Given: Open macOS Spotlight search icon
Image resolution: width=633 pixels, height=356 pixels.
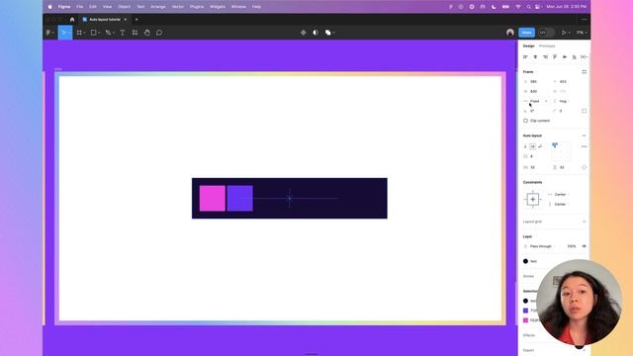Looking at the screenshot, I should (528, 7).
